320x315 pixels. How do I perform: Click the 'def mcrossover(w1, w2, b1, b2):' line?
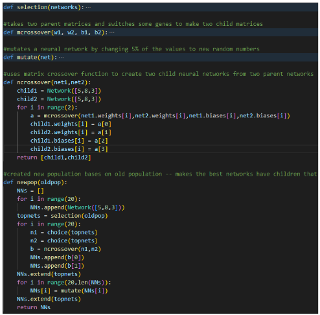pyautogui.click(x=56, y=32)
